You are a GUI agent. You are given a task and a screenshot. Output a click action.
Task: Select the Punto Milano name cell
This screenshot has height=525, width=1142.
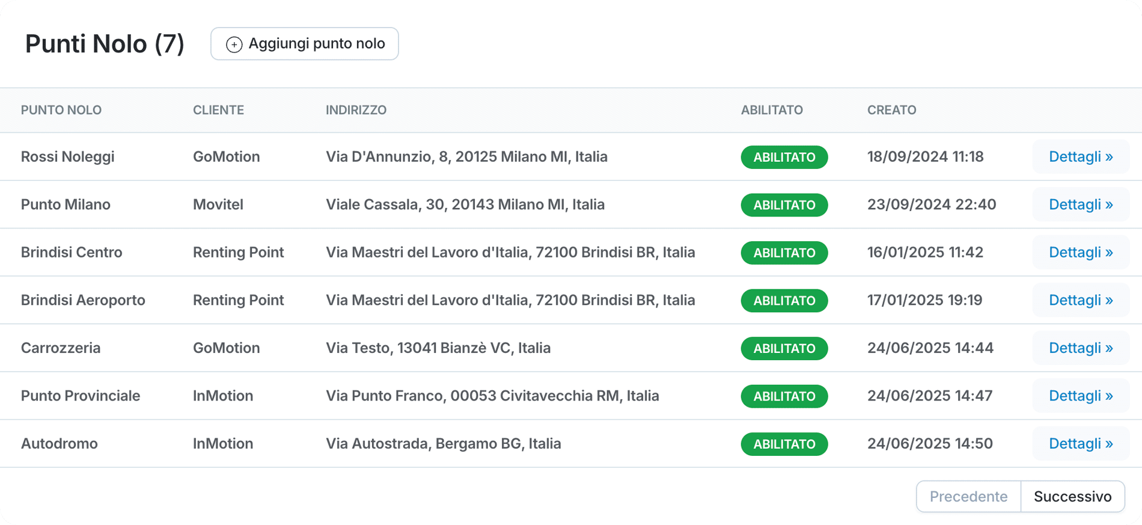pyautogui.click(x=66, y=204)
